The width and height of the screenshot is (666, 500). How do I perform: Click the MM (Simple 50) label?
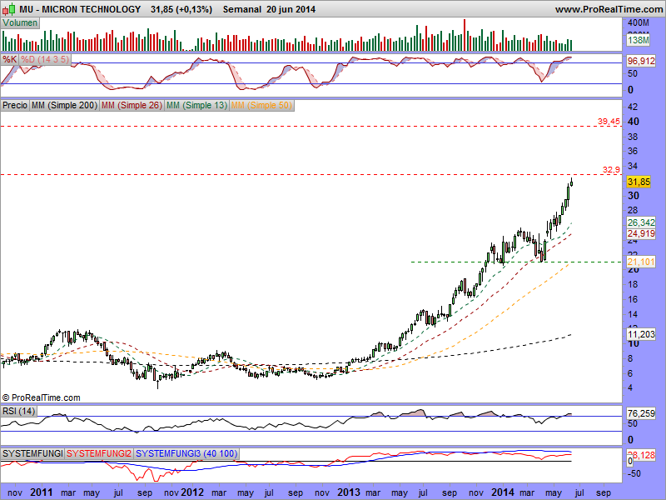pyautogui.click(x=262, y=105)
